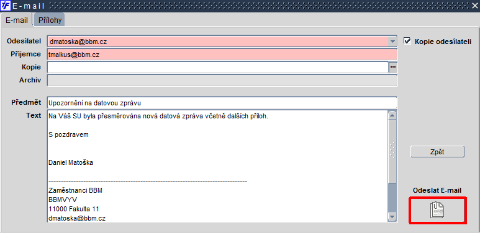The height and width of the screenshot is (233, 480).
Task: Click the 'BBMVYV' line in text
Action: [63, 200]
